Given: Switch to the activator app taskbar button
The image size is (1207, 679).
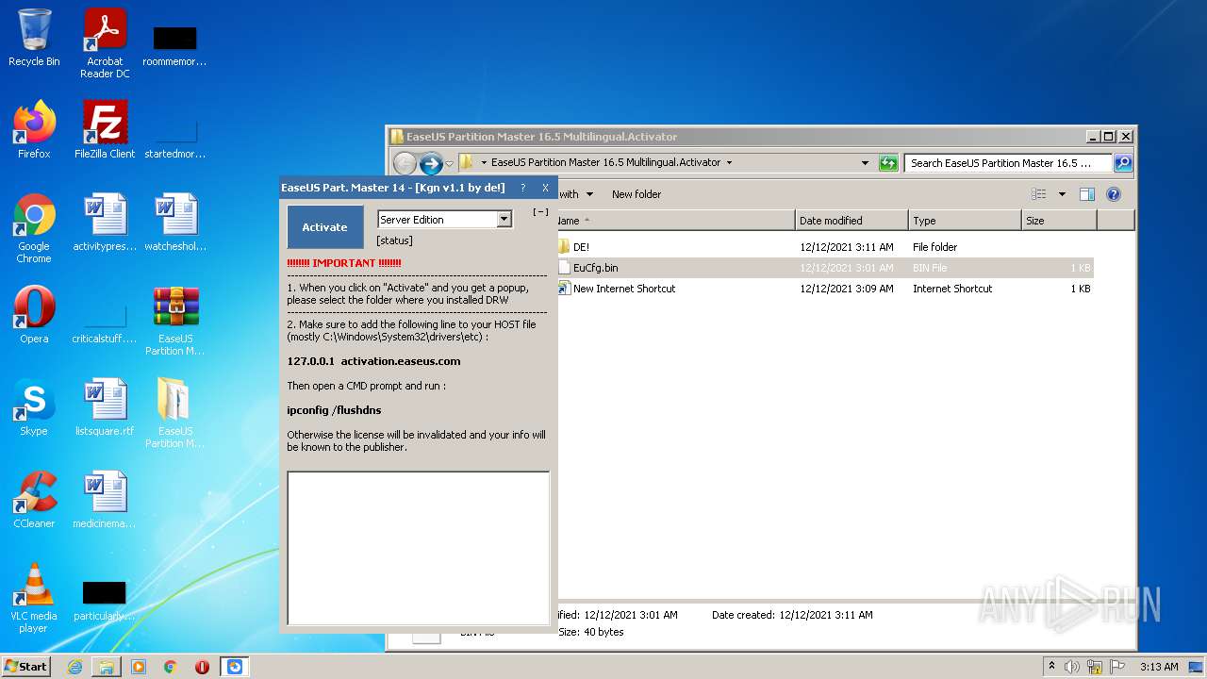Looking at the screenshot, I should 235,667.
